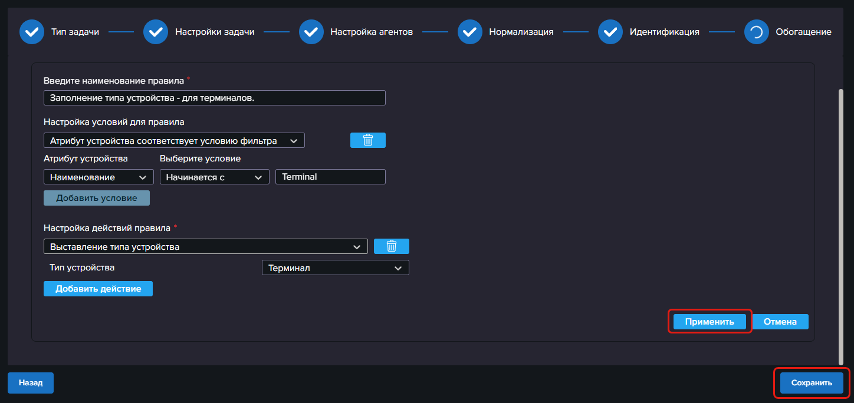Open the Атрибут устройства соответствует условию dropdown
This screenshot has width=854, height=403.
tap(174, 140)
